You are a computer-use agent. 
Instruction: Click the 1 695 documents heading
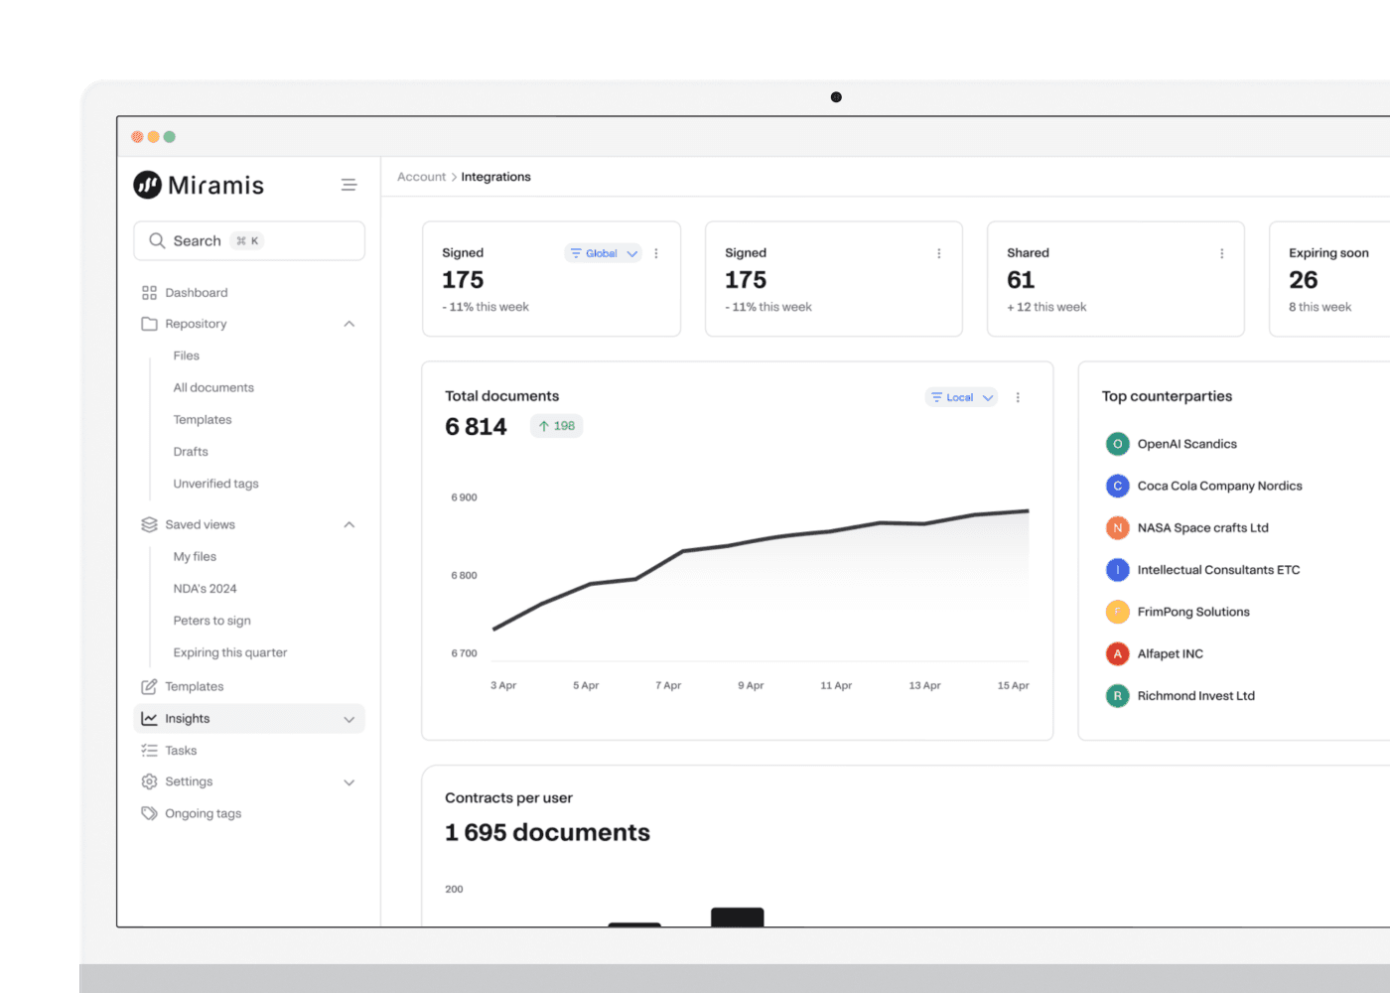[547, 832]
